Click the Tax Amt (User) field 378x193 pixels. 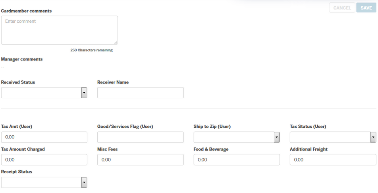44,137
